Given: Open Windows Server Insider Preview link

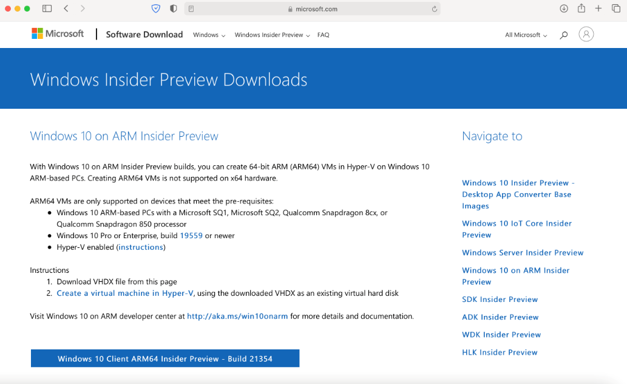Looking at the screenshot, I should click(x=523, y=253).
